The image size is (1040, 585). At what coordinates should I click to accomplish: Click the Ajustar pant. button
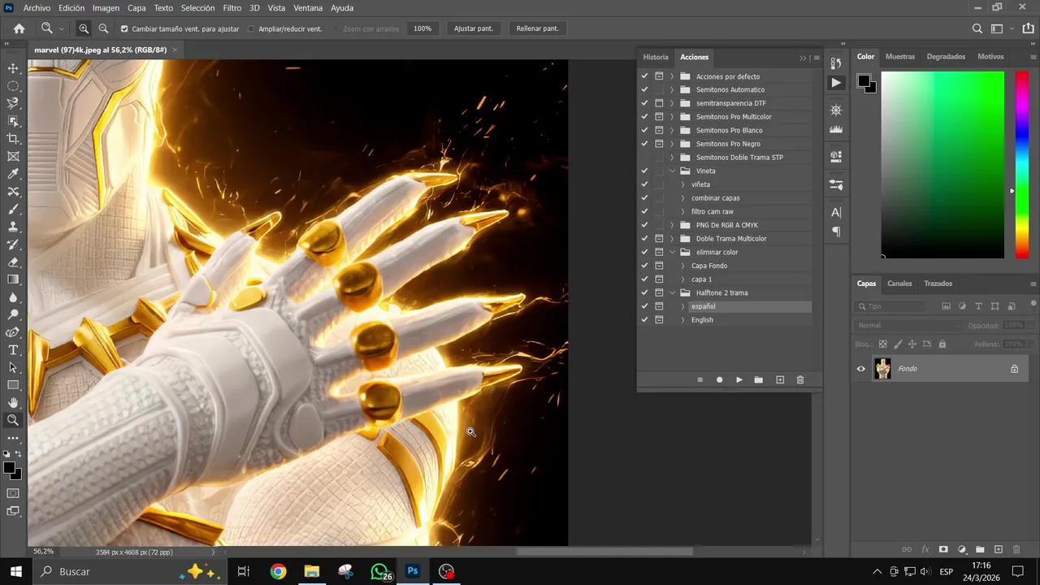coord(474,28)
